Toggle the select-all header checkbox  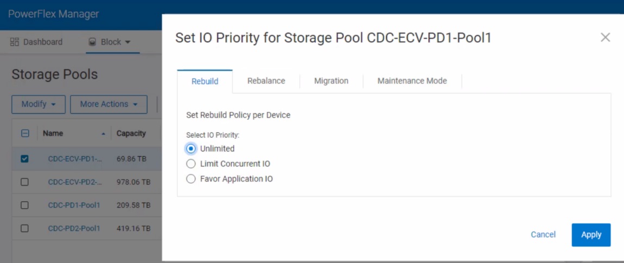[25, 133]
